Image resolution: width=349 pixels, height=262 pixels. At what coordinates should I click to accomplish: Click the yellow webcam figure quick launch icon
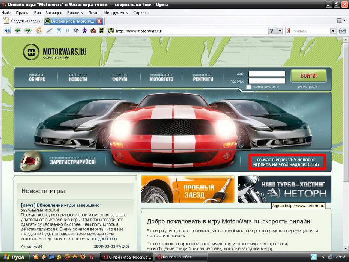click(59, 257)
